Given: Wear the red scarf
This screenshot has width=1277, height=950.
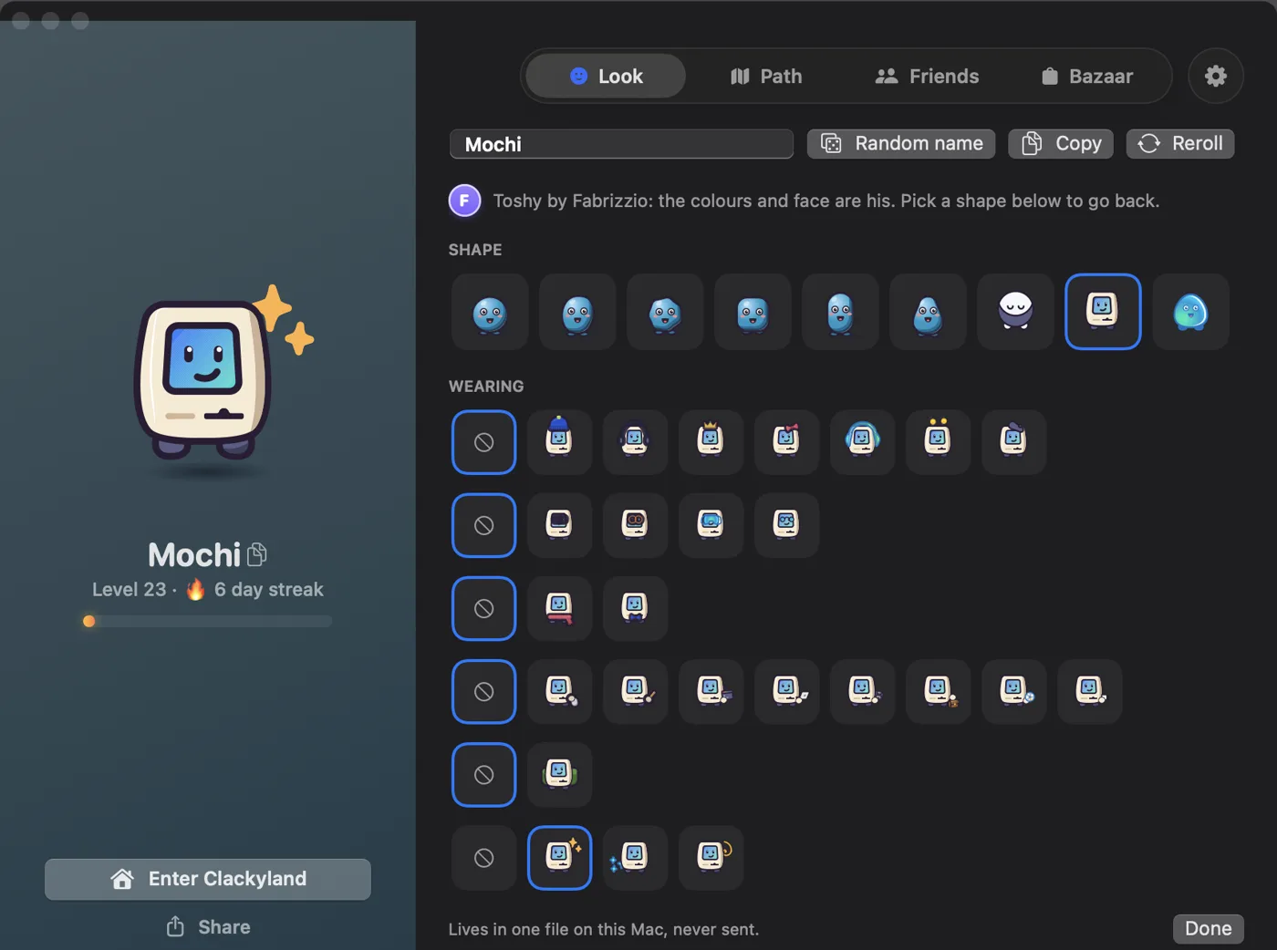Looking at the screenshot, I should [559, 608].
